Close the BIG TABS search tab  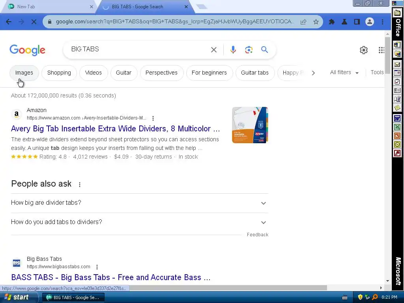[186, 7]
